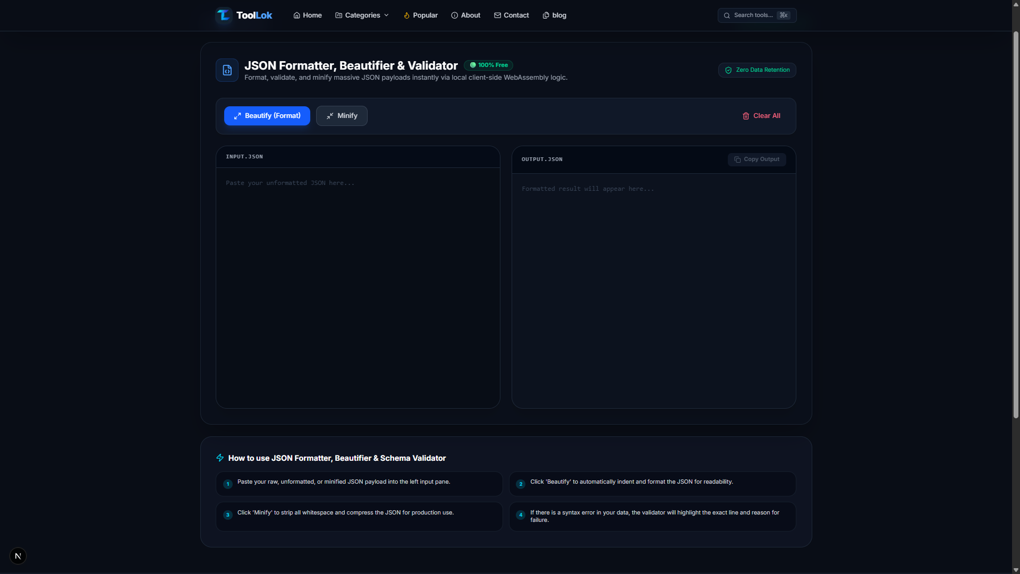Click Clear All
Image resolution: width=1020 pixels, height=574 pixels.
(x=761, y=116)
